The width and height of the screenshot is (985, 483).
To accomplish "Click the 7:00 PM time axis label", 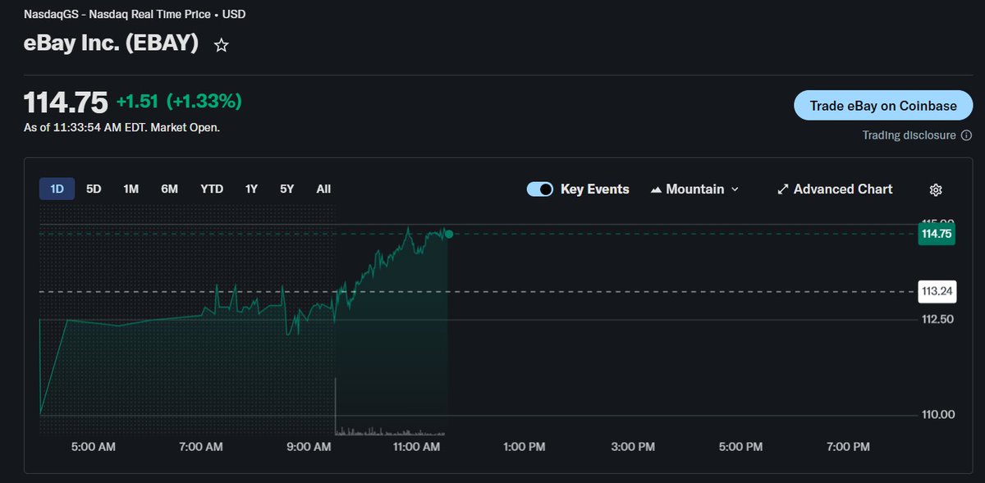I will point(849,447).
